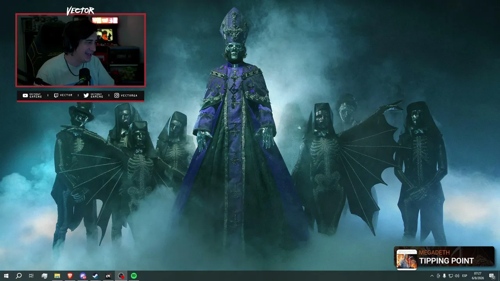The width and height of the screenshot is (500, 281).
Task: Open the monitor-shaped app beside Task View
Action: [44, 276]
